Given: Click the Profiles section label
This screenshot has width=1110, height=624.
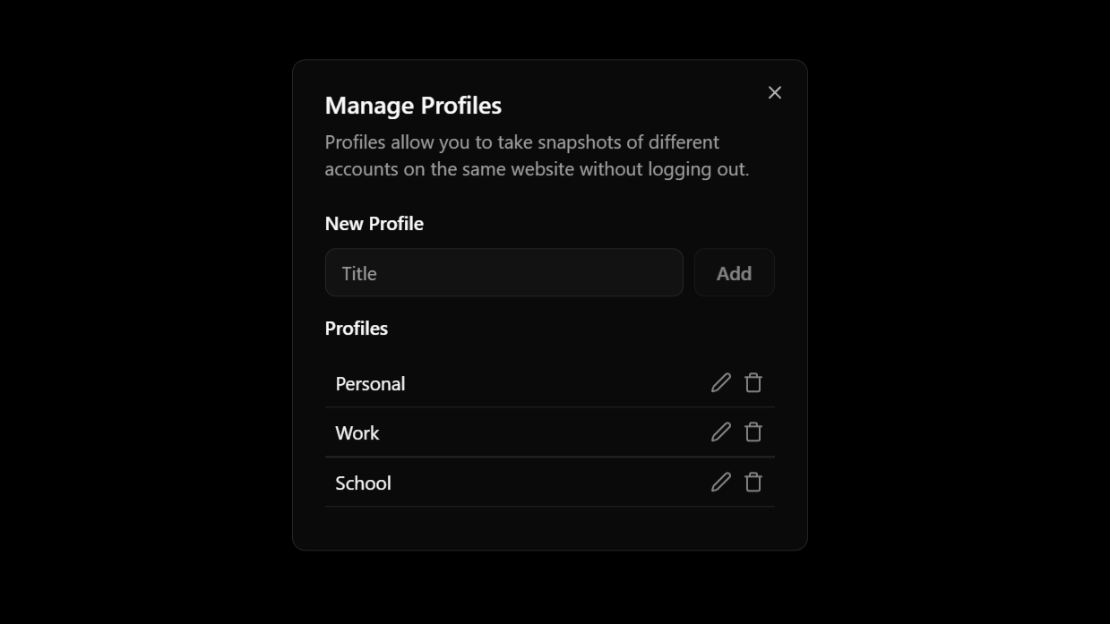Looking at the screenshot, I should click(x=357, y=329).
